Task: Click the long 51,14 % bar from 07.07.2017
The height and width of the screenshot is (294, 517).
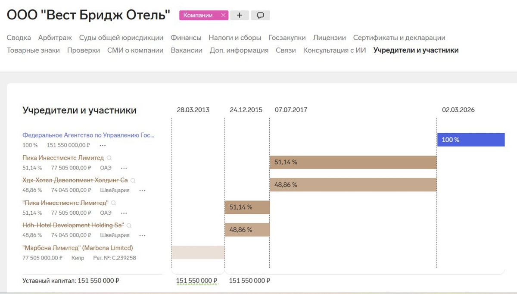Action: click(x=353, y=162)
